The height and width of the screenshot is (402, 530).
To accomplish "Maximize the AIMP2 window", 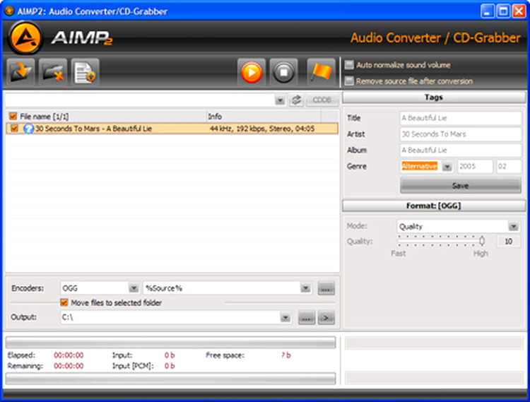I will click(x=503, y=11).
